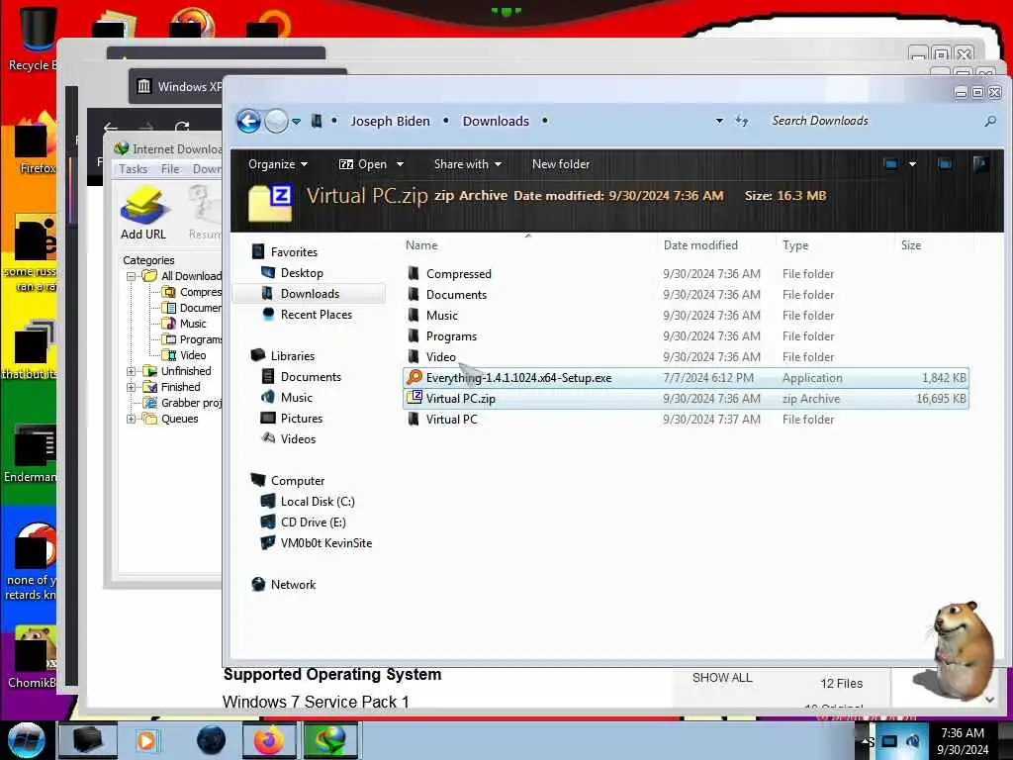Select Everything-1.4.1.1024.x64-Setup.exe file
This screenshot has width=1013, height=760.
(x=686, y=377)
